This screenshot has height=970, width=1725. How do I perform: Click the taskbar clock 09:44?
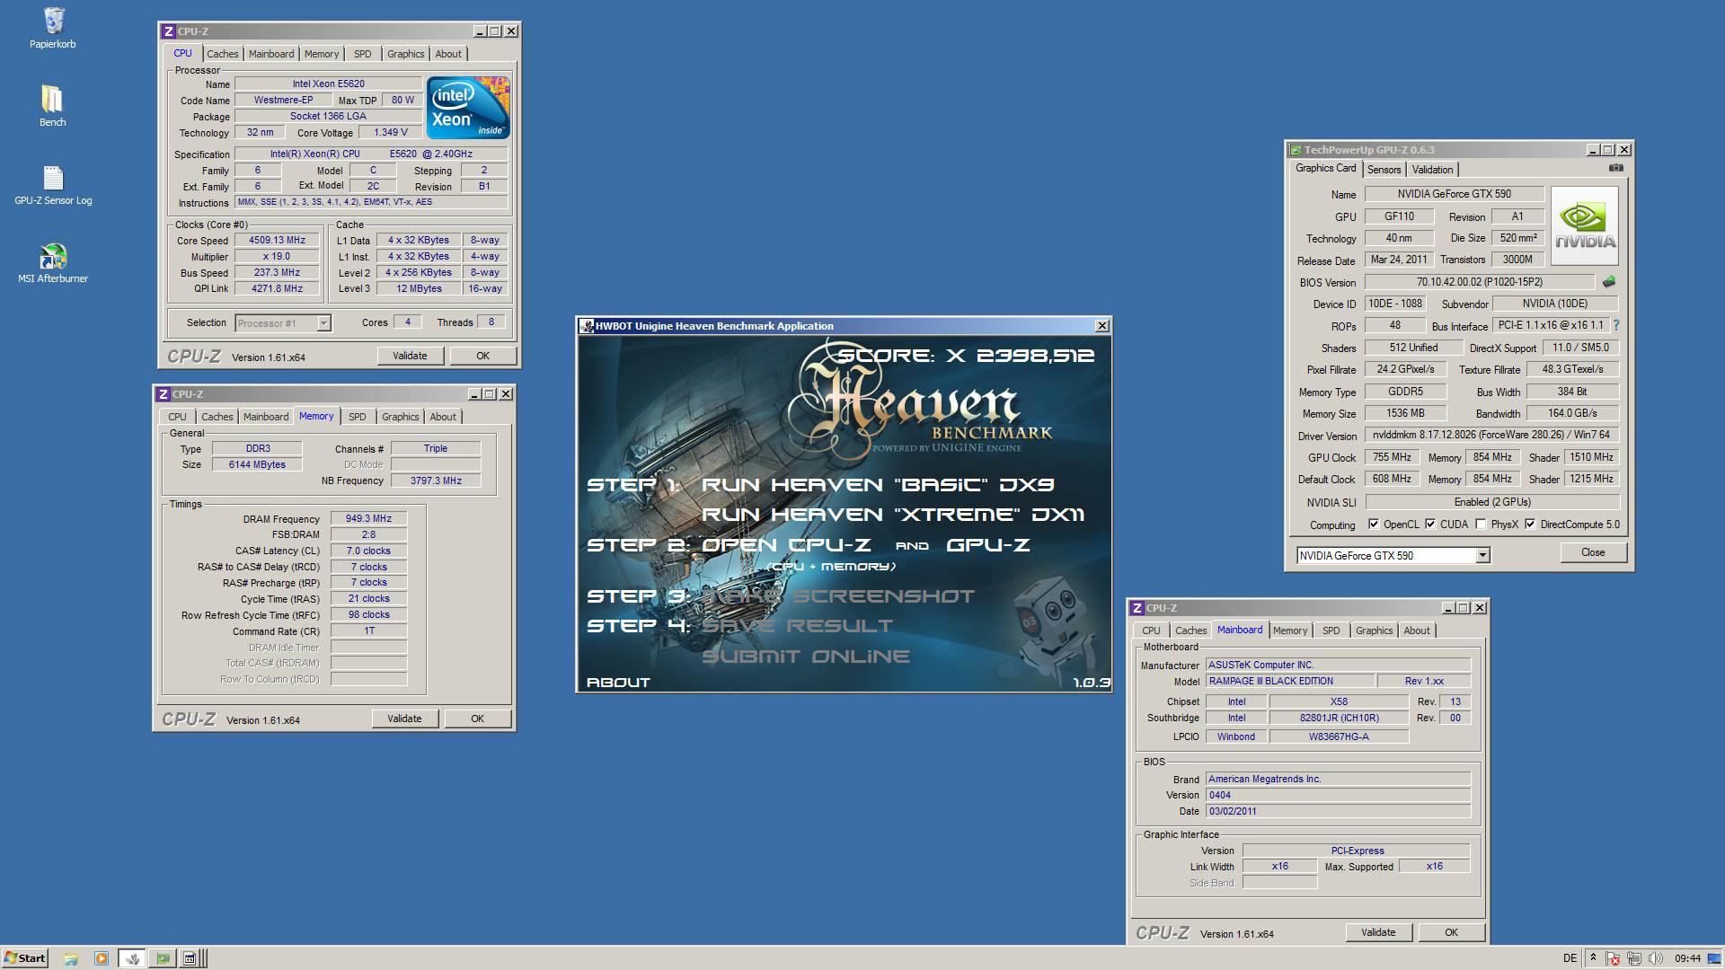click(x=1687, y=958)
